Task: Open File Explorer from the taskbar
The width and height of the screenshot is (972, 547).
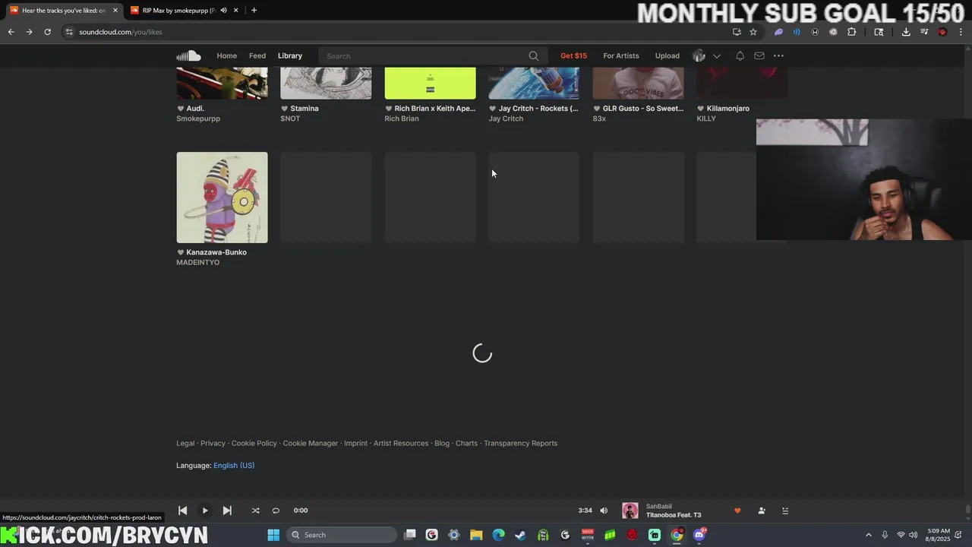Action: point(476,535)
